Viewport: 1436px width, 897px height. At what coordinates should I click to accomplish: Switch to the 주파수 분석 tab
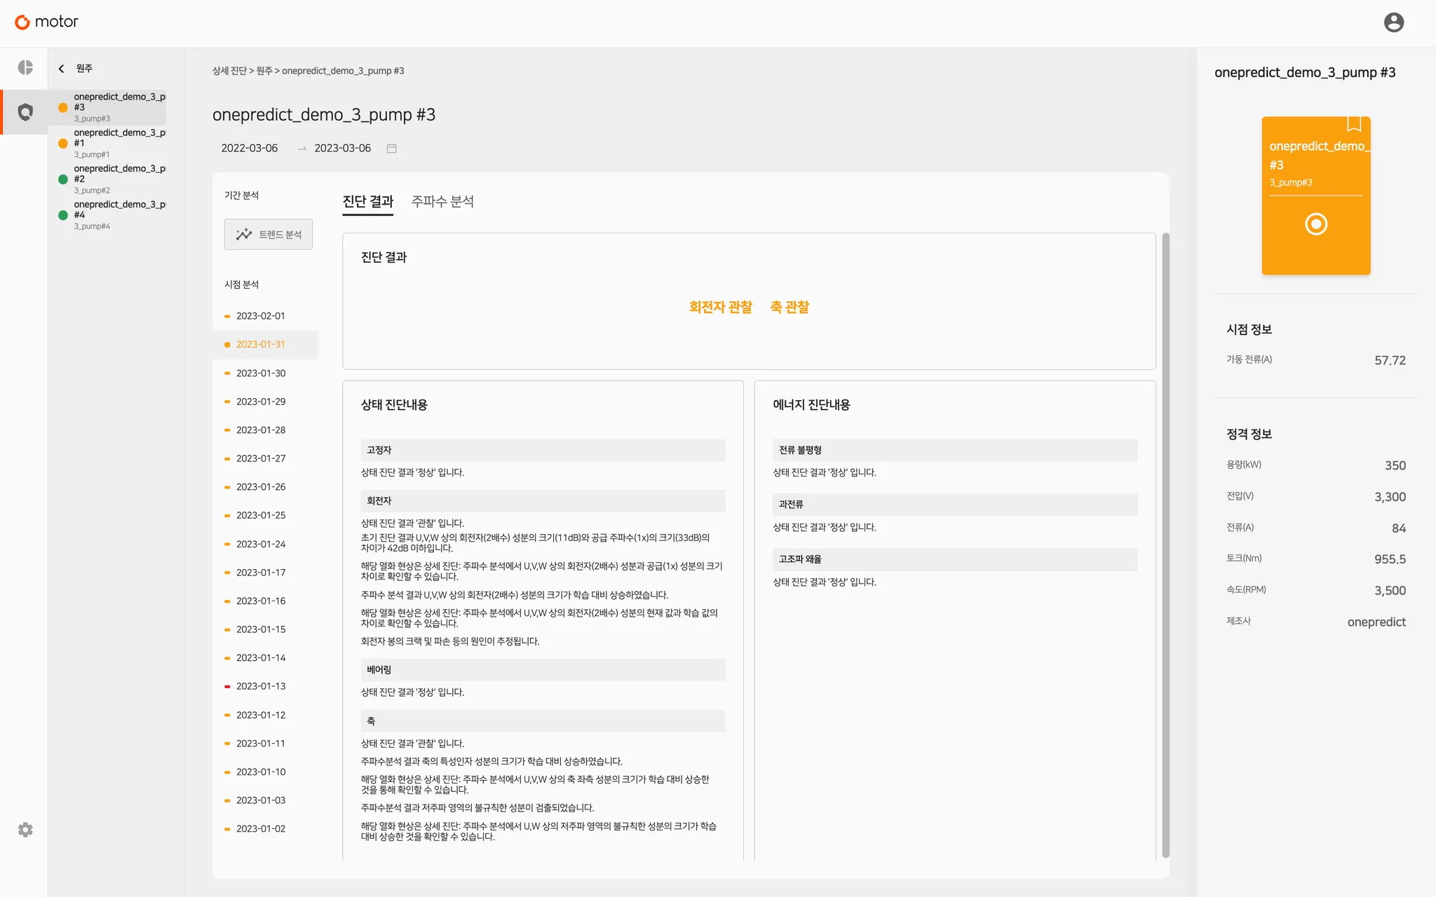[442, 202]
